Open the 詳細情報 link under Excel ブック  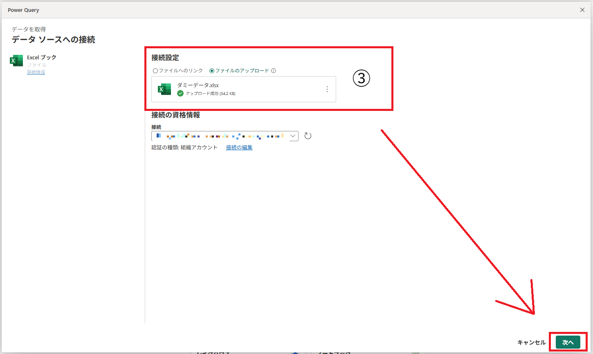[x=36, y=72]
